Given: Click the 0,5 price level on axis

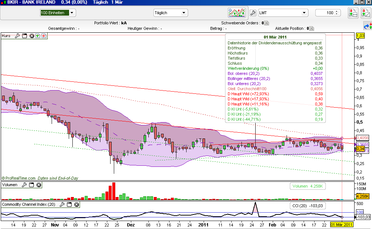Looking at the screenshot, I should click(x=360, y=122).
